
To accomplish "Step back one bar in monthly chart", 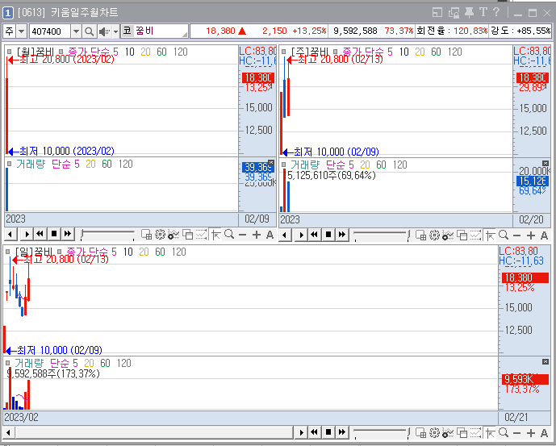I will click(x=10, y=235).
